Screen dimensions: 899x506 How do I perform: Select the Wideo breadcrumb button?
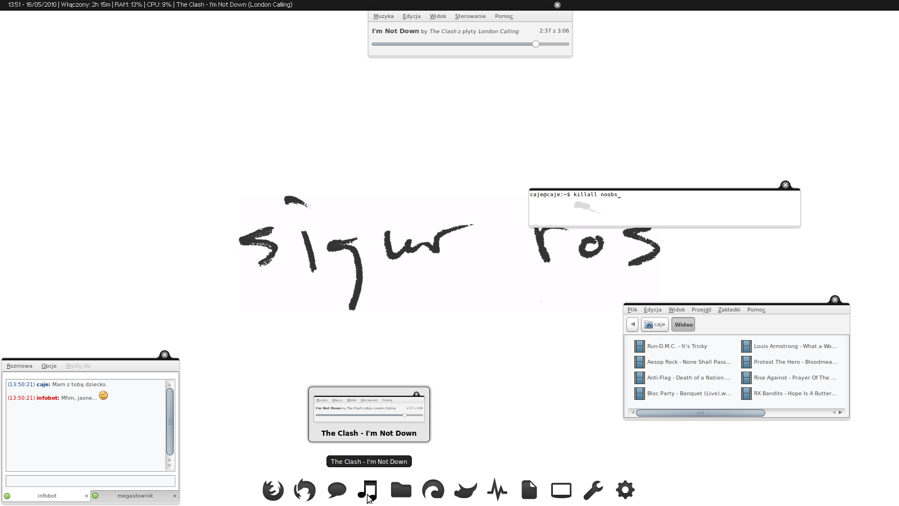click(x=683, y=324)
